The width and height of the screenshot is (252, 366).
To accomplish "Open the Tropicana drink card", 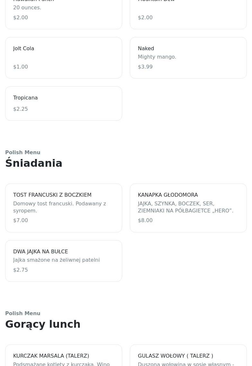I will pos(63,103).
